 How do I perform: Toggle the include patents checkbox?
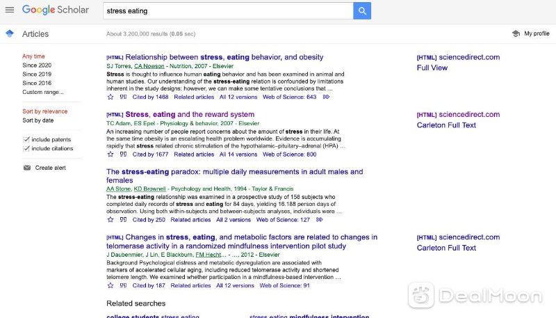click(x=26, y=139)
